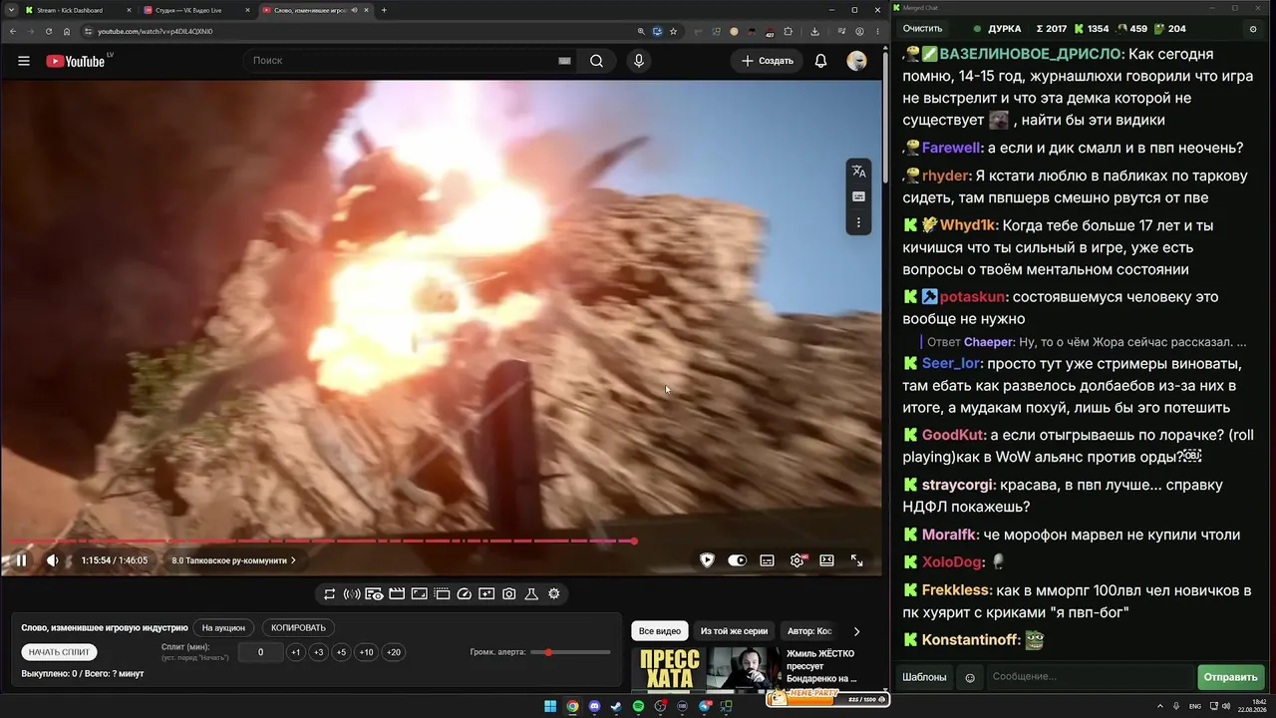Expand more filter chips with the arrow
Screen dimensions: 1276x718
[x=856, y=631]
